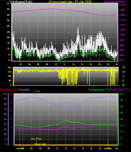This screenshot has height=152, width=131.
Task: Click 04 on the bottom graph time axis
Action: (x=31, y=148)
